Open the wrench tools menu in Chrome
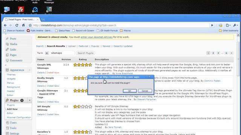The width and height of the screenshot is (241, 135). pos(235,25)
